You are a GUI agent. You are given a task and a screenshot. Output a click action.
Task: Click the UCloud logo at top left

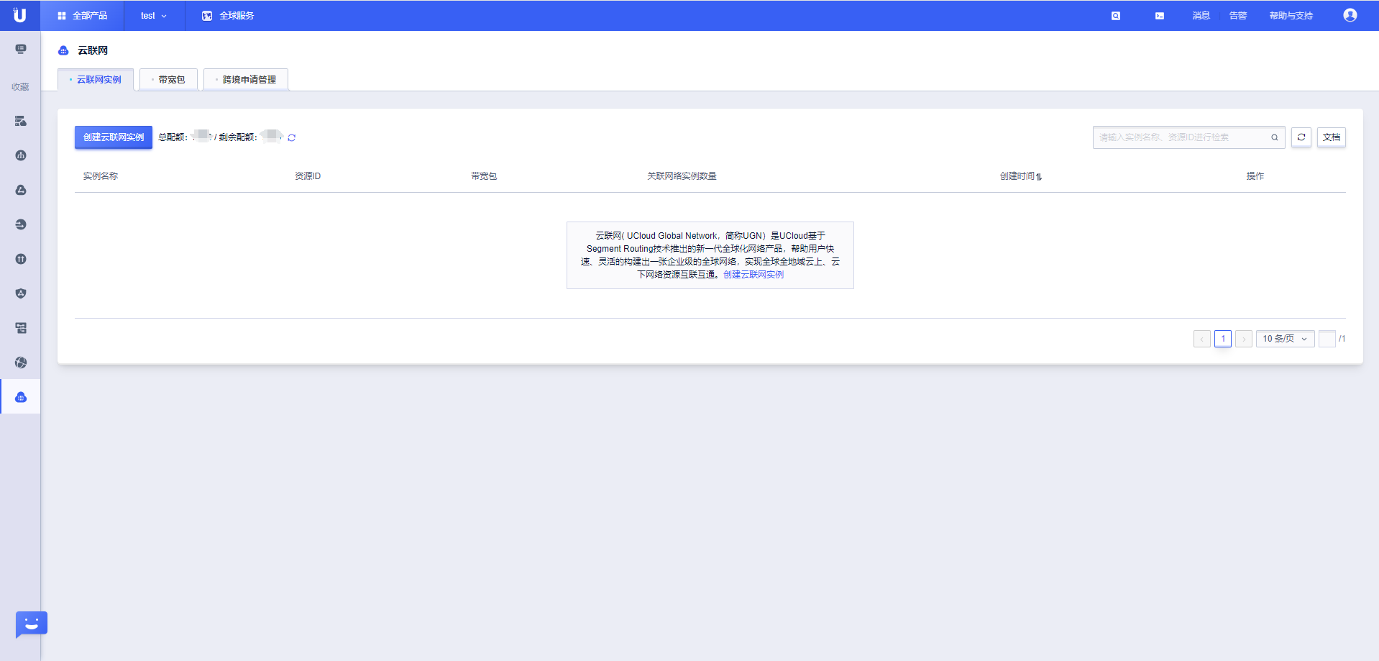point(19,15)
